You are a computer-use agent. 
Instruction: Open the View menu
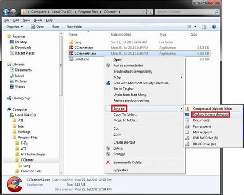pos(26,20)
